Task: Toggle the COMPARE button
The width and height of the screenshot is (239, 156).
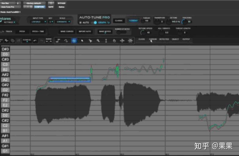Action: pos(39,7)
